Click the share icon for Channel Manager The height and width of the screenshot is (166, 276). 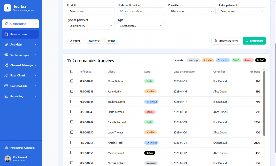point(6,65)
